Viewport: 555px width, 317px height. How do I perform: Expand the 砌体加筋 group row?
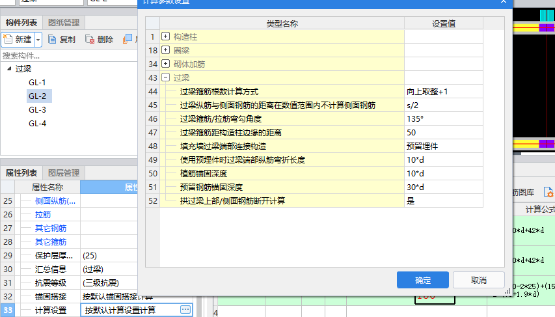(x=165, y=63)
